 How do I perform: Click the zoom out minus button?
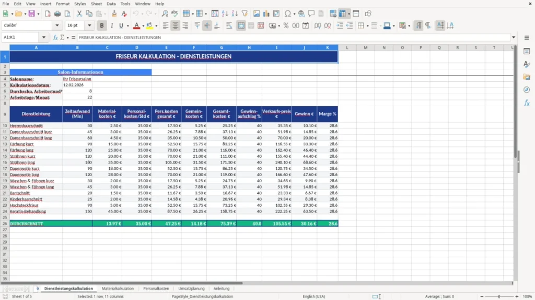pos(482,296)
